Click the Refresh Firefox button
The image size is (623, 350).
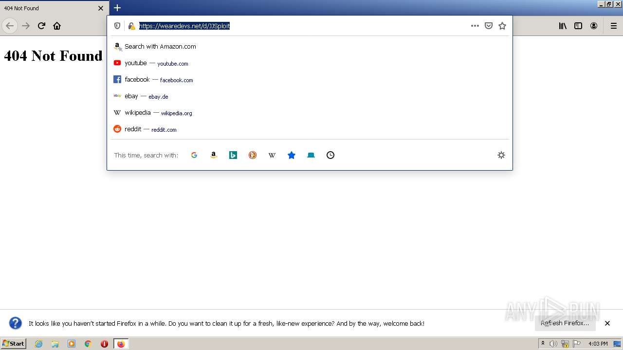tap(565, 323)
